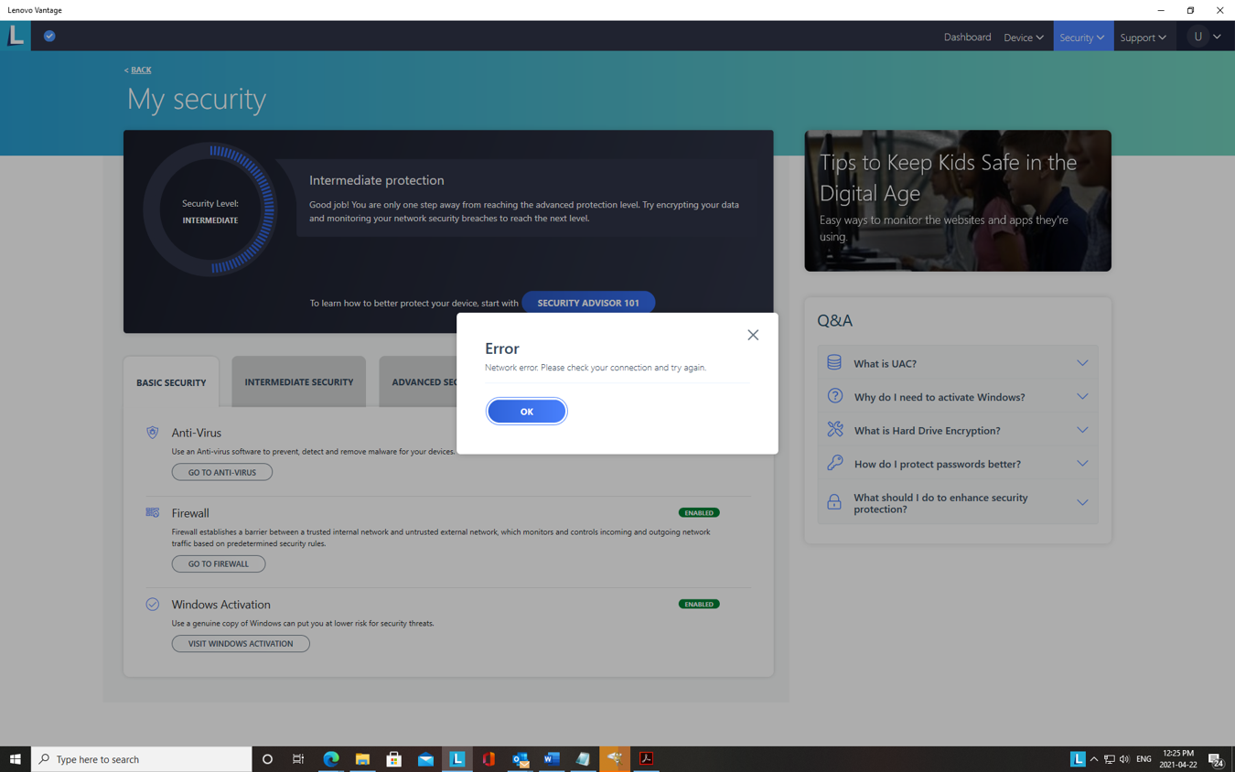
Task: Click the taskbar search box
Action: [x=142, y=759]
